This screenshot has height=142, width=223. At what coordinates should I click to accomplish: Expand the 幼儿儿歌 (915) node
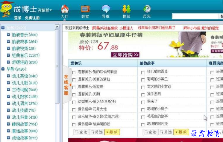coord(8,83)
